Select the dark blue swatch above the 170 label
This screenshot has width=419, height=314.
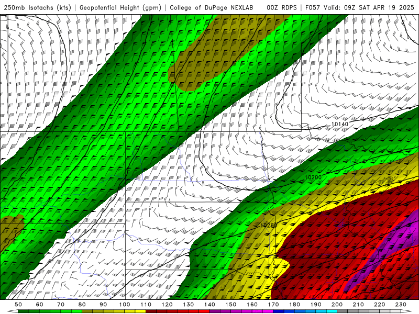click(279, 311)
